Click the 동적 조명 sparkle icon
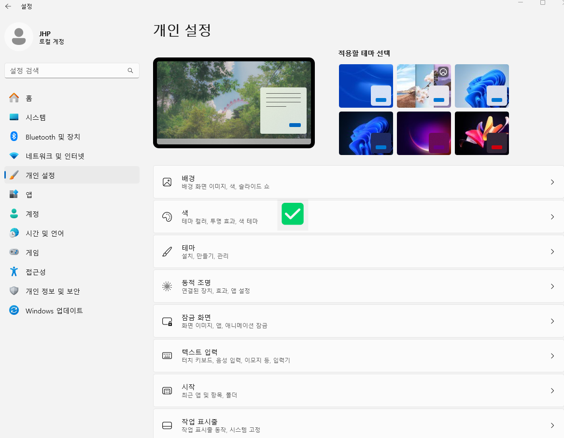 (x=167, y=286)
